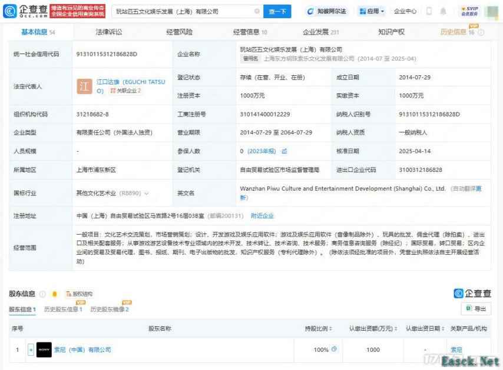Switch to the 基本信息 tab
This screenshot has width=503, height=370.
pyautogui.click(x=38, y=32)
